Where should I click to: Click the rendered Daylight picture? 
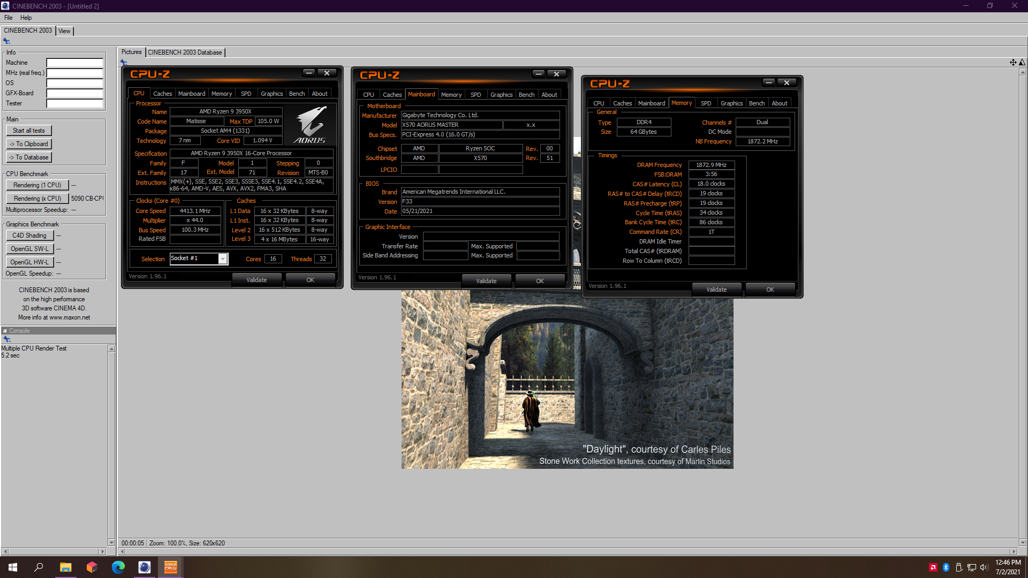(568, 380)
